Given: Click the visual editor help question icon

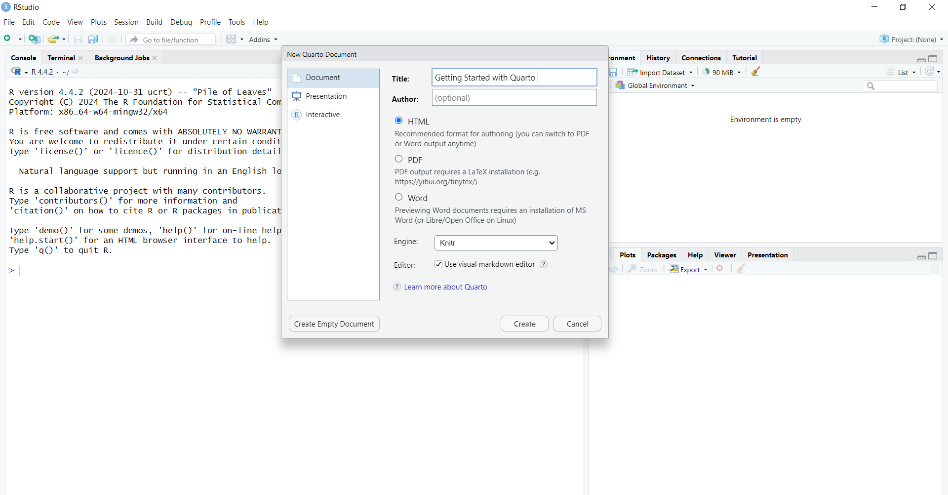Looking at the screenshot, I should pos(544,264).
